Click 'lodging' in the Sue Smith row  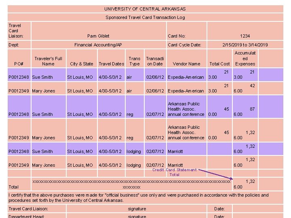(x=135, y=149)
